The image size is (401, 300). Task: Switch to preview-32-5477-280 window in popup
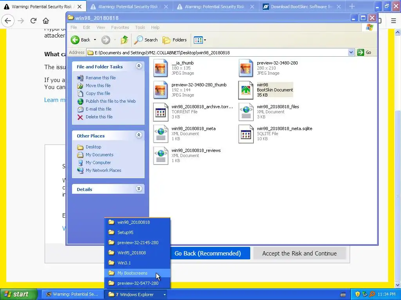[137, 283]
